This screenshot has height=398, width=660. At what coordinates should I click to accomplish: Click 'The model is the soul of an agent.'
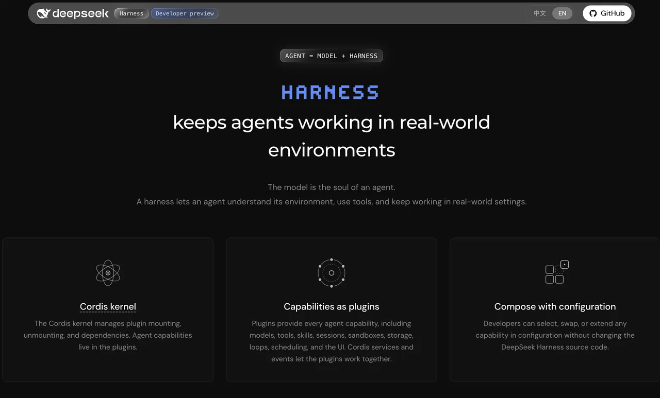pos(332,187)
